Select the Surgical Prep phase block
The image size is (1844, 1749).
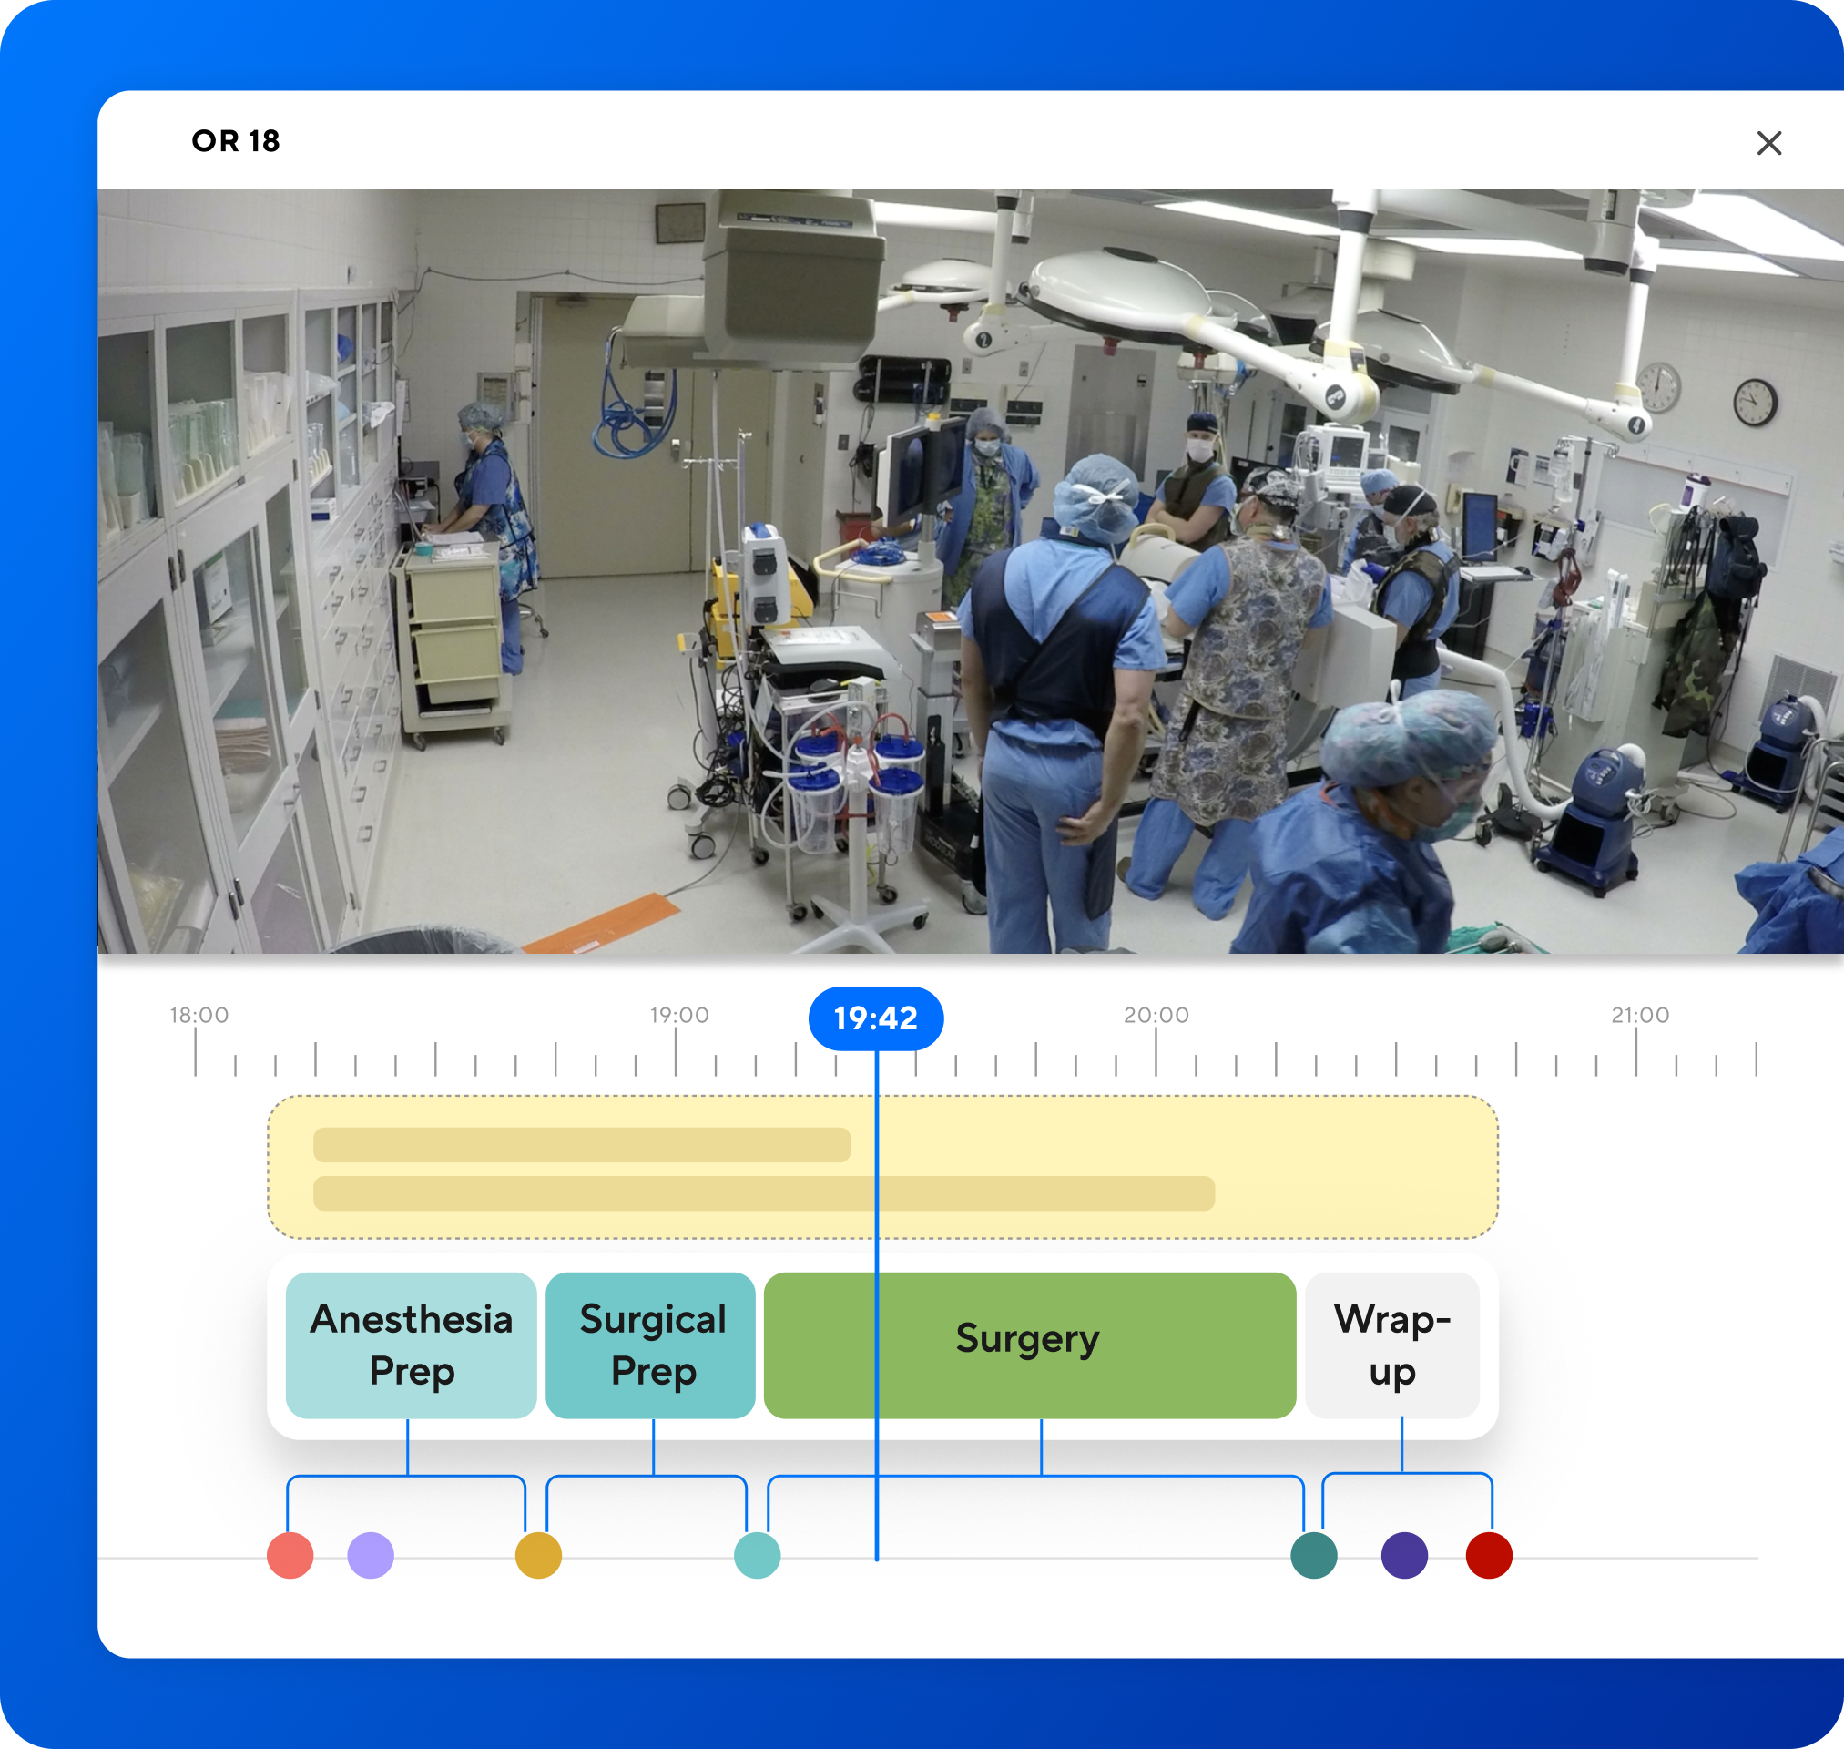click(651, 1344)
